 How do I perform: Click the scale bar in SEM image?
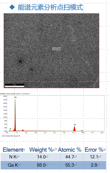coord(14,85)
